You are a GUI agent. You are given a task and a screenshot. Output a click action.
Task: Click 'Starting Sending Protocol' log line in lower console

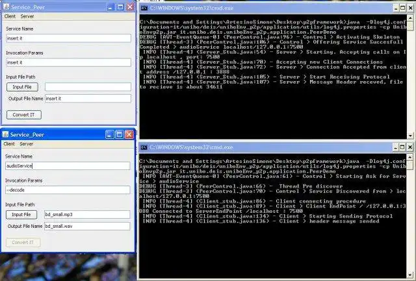pos(268,216)
